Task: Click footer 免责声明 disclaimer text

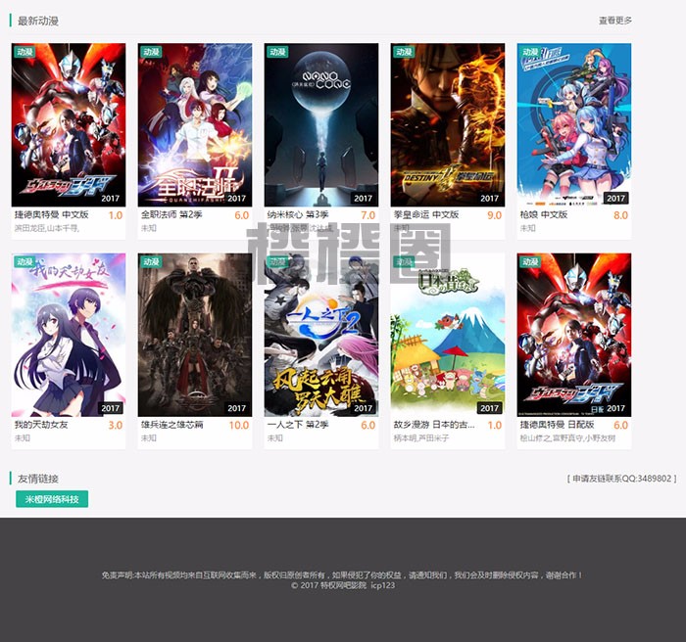Action: [x=342, y=575]
